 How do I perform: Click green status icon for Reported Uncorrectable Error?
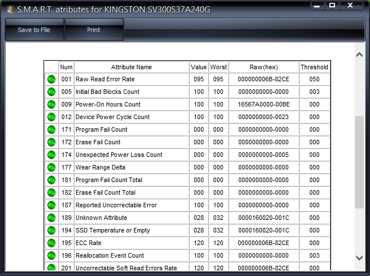[x=52, y=205]
